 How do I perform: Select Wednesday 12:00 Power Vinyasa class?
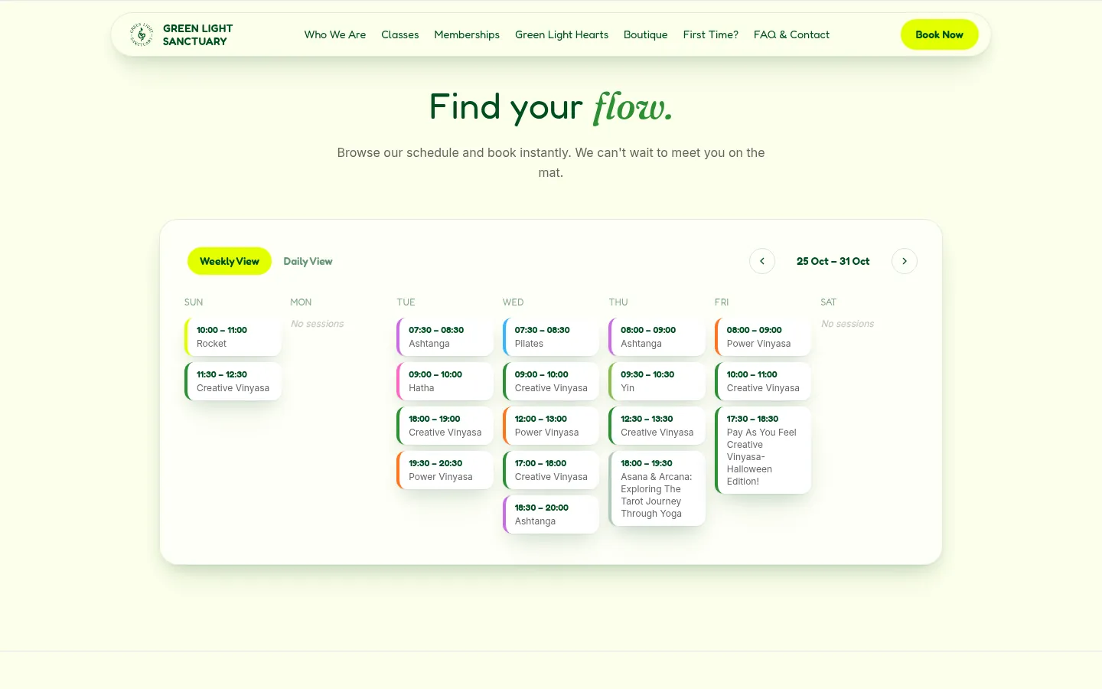[x=551, y=426]
